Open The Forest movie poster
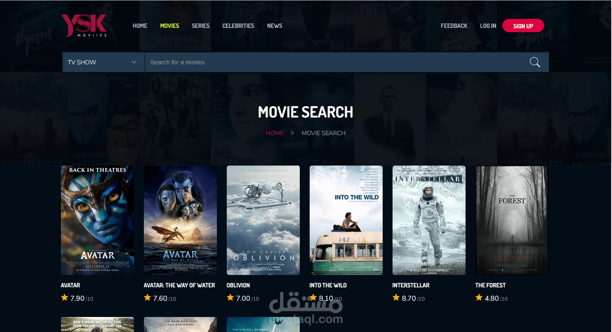This screenshot has height=332, width=612. click(512, 220)
